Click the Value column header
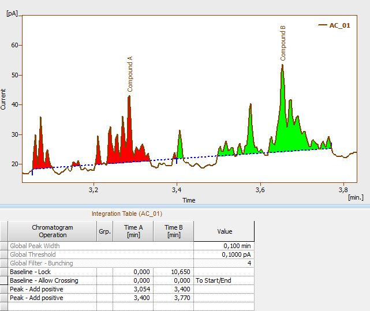 [224, 231]
